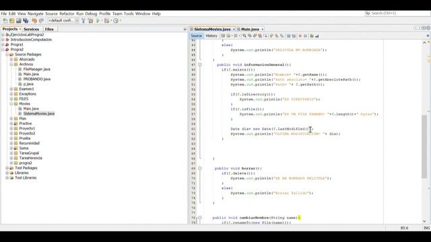Click the editor Back navigation icon
The height and width of the screenshot is (242, 431).
coord(228,36)
